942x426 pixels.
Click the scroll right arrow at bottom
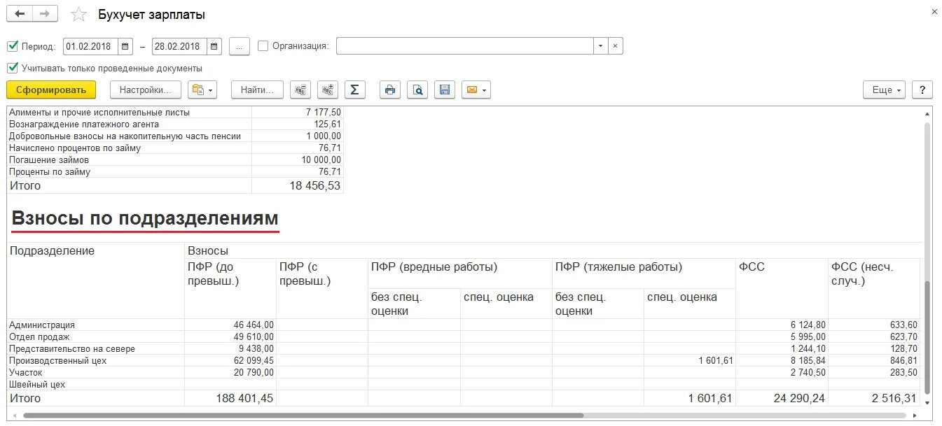coord(914,415)
